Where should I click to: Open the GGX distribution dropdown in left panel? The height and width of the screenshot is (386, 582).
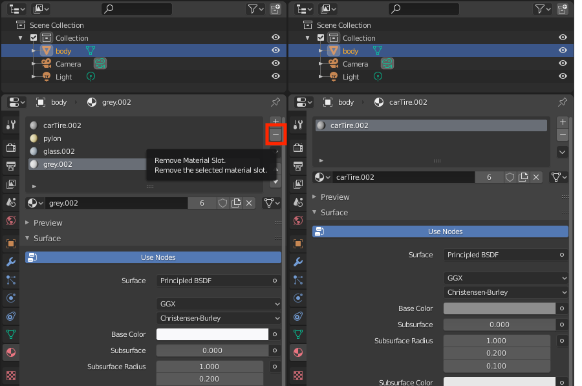point(219,304)
